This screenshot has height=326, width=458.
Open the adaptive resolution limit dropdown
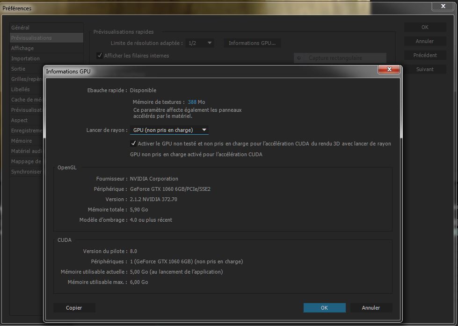click(x=200, y=43)
